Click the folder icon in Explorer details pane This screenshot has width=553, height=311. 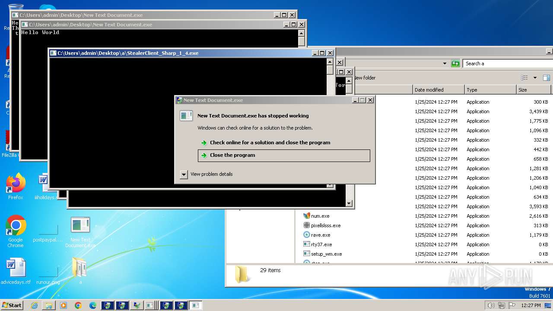tap(242, 274)
